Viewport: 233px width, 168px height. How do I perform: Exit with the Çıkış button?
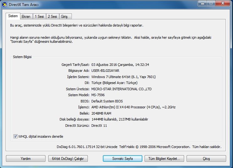206,159
